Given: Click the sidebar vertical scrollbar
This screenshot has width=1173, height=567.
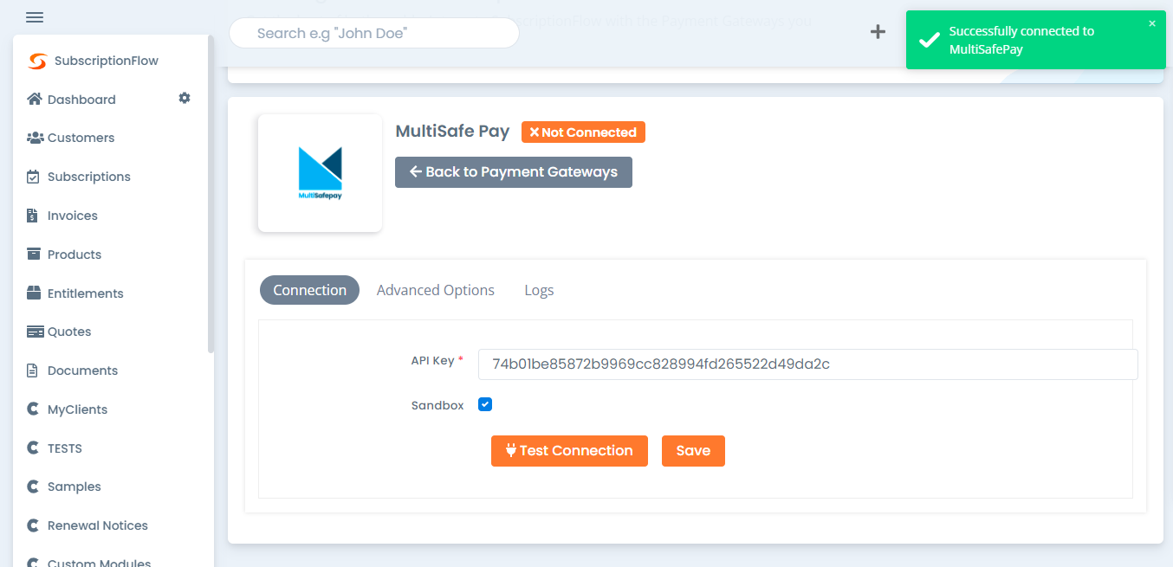Looking at the screenshot, I should click(x=211, y=195).
